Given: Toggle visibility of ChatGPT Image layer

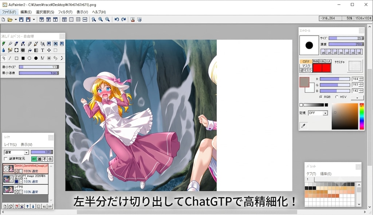Looking at the screenshot, I should (x=16, y=181).
